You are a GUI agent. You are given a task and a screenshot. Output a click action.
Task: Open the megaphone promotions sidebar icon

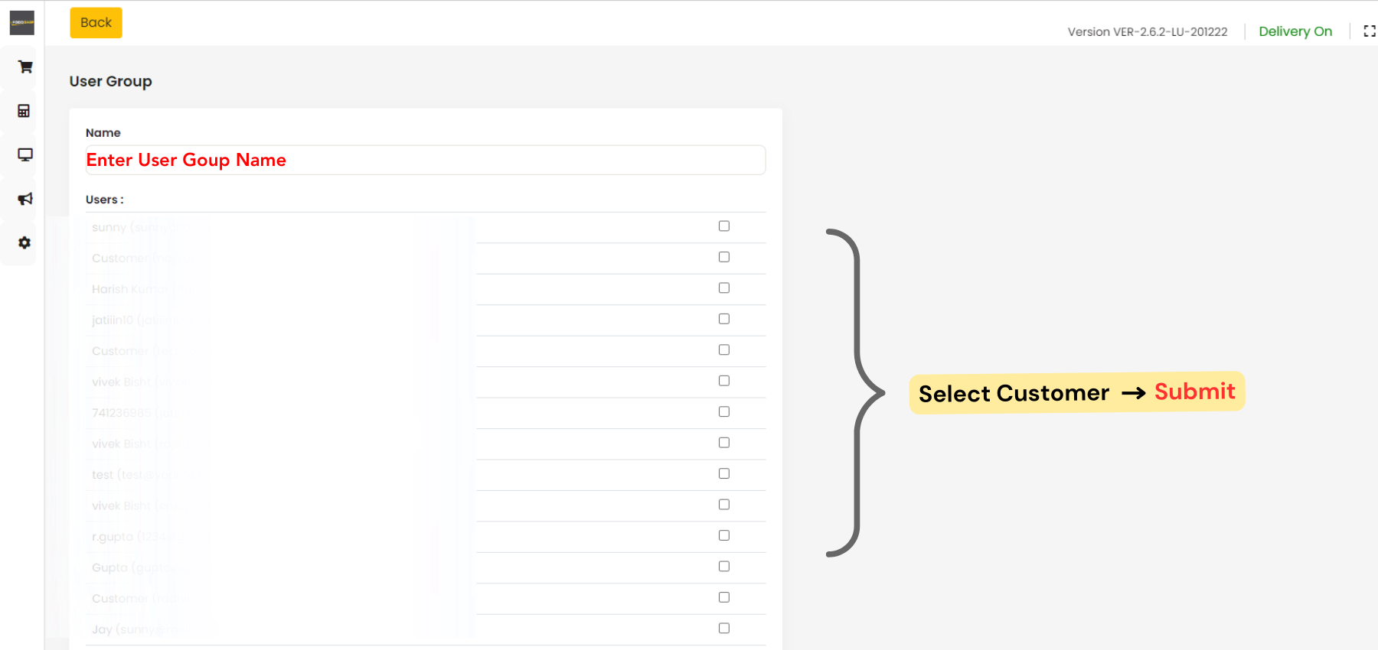[25, 199]
